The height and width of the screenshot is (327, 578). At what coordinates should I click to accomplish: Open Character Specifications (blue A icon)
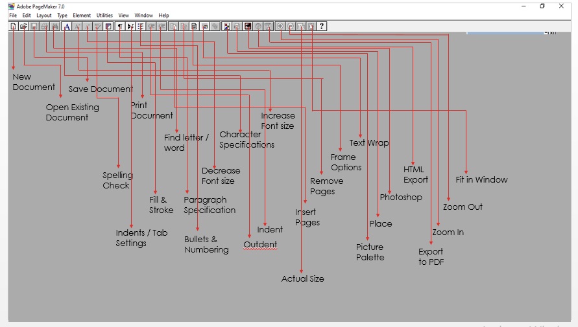[67, 27]
